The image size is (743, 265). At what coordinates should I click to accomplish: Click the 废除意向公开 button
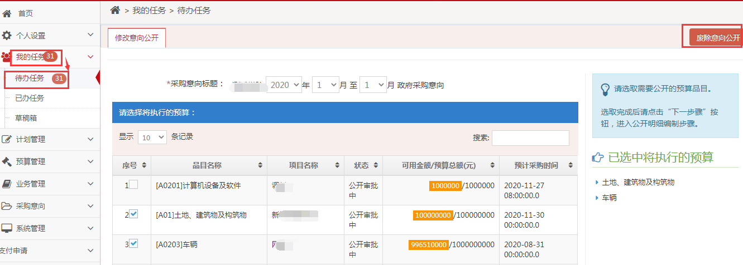715,38
